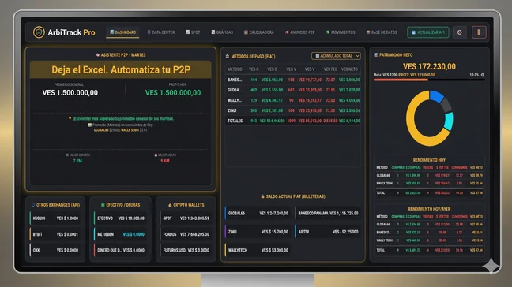Open the settings gear button in header
The width and height of the screenshot is (512, 287).
459,32
